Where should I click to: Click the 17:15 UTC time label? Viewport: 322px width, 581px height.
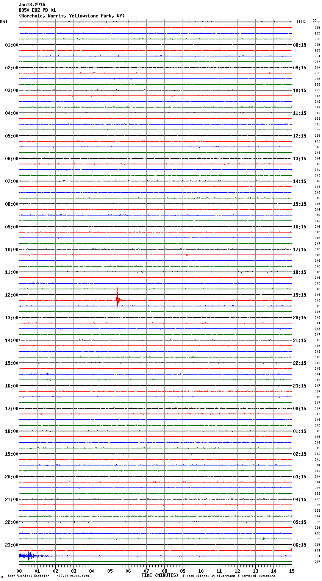[300, 250]
